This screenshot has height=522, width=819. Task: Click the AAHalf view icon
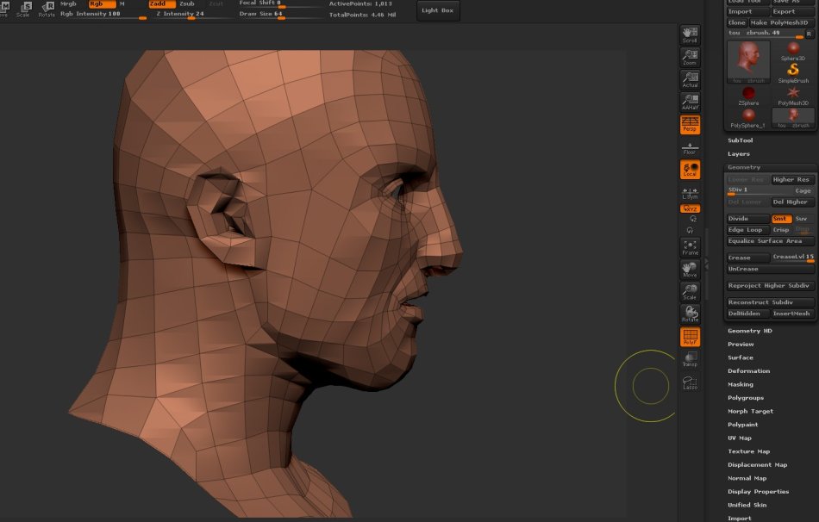[690, 102]
